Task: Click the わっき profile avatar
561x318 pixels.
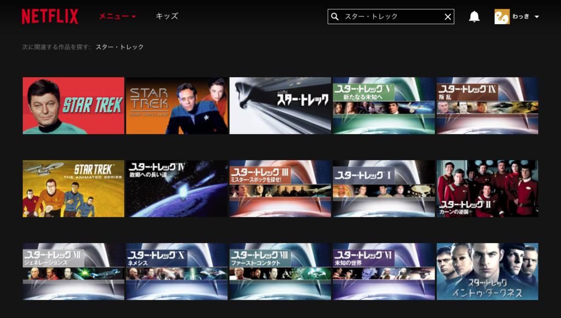Action: point(502,16)
